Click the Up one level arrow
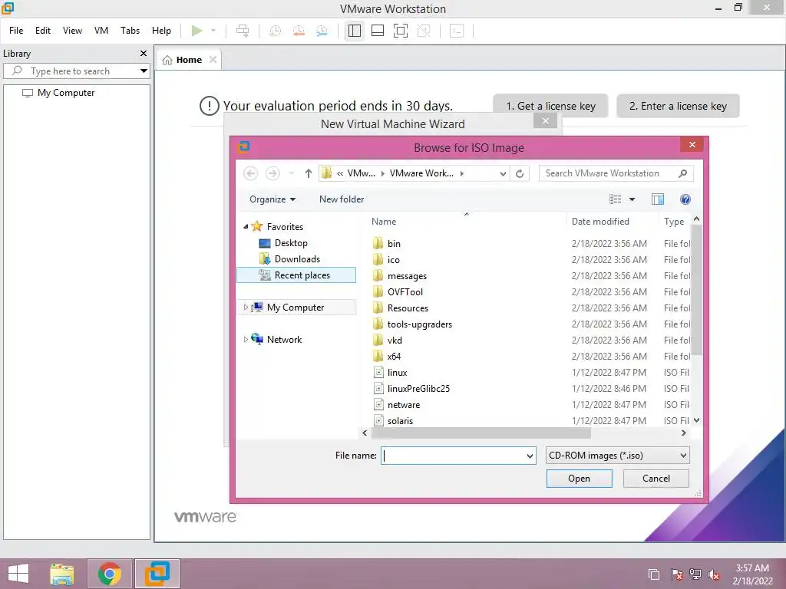The image size is (786, 589). point(309,173)
